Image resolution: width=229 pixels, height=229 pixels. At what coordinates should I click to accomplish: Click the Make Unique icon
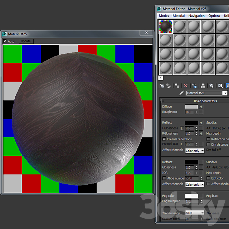[x=203, y=86]
